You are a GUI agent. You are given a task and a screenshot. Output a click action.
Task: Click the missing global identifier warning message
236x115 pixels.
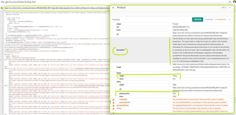point(200,111)
